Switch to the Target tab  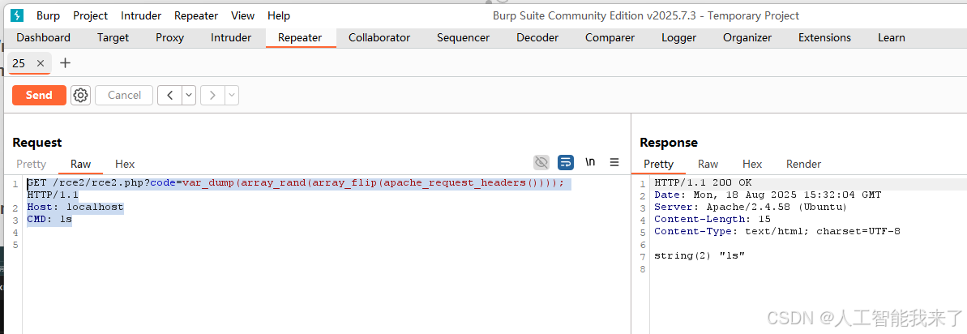tap(113, 37)
